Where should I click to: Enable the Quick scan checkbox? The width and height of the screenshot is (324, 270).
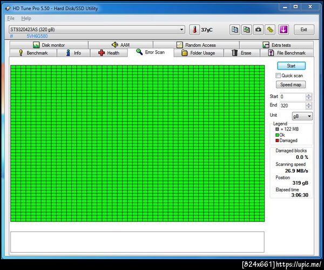278,76
